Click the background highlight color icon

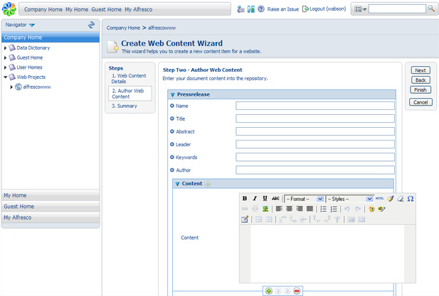381,209
